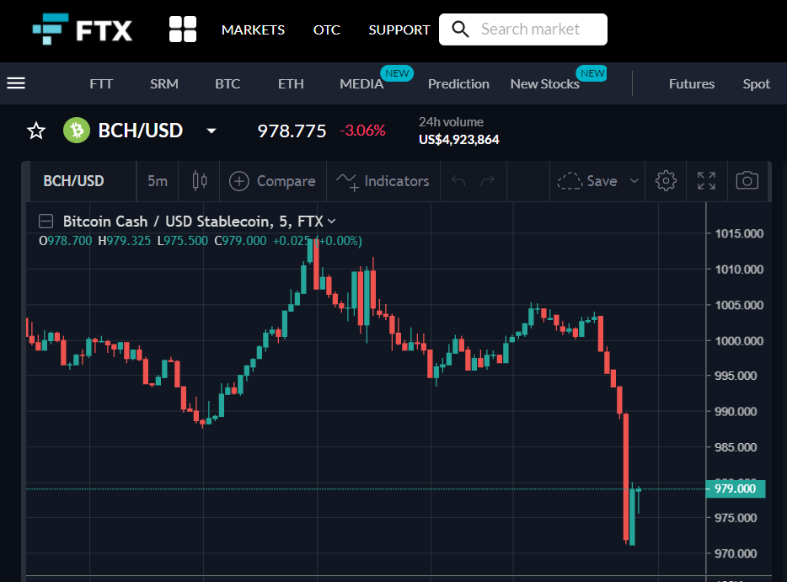Open the New Stocks tab
Viewport: 787px width, 582px height.
(544, 83)
